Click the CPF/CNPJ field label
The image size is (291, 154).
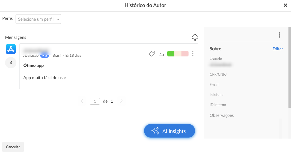pos(218,74)
